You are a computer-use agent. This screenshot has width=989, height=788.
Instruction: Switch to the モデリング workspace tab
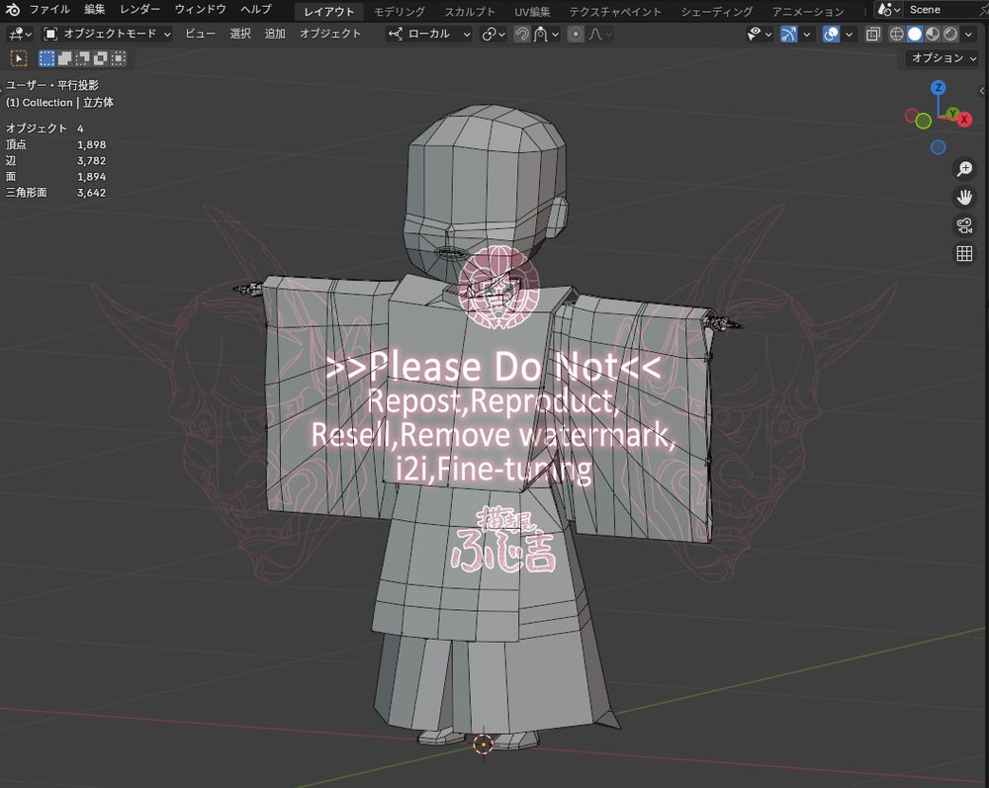coord(400,11)
